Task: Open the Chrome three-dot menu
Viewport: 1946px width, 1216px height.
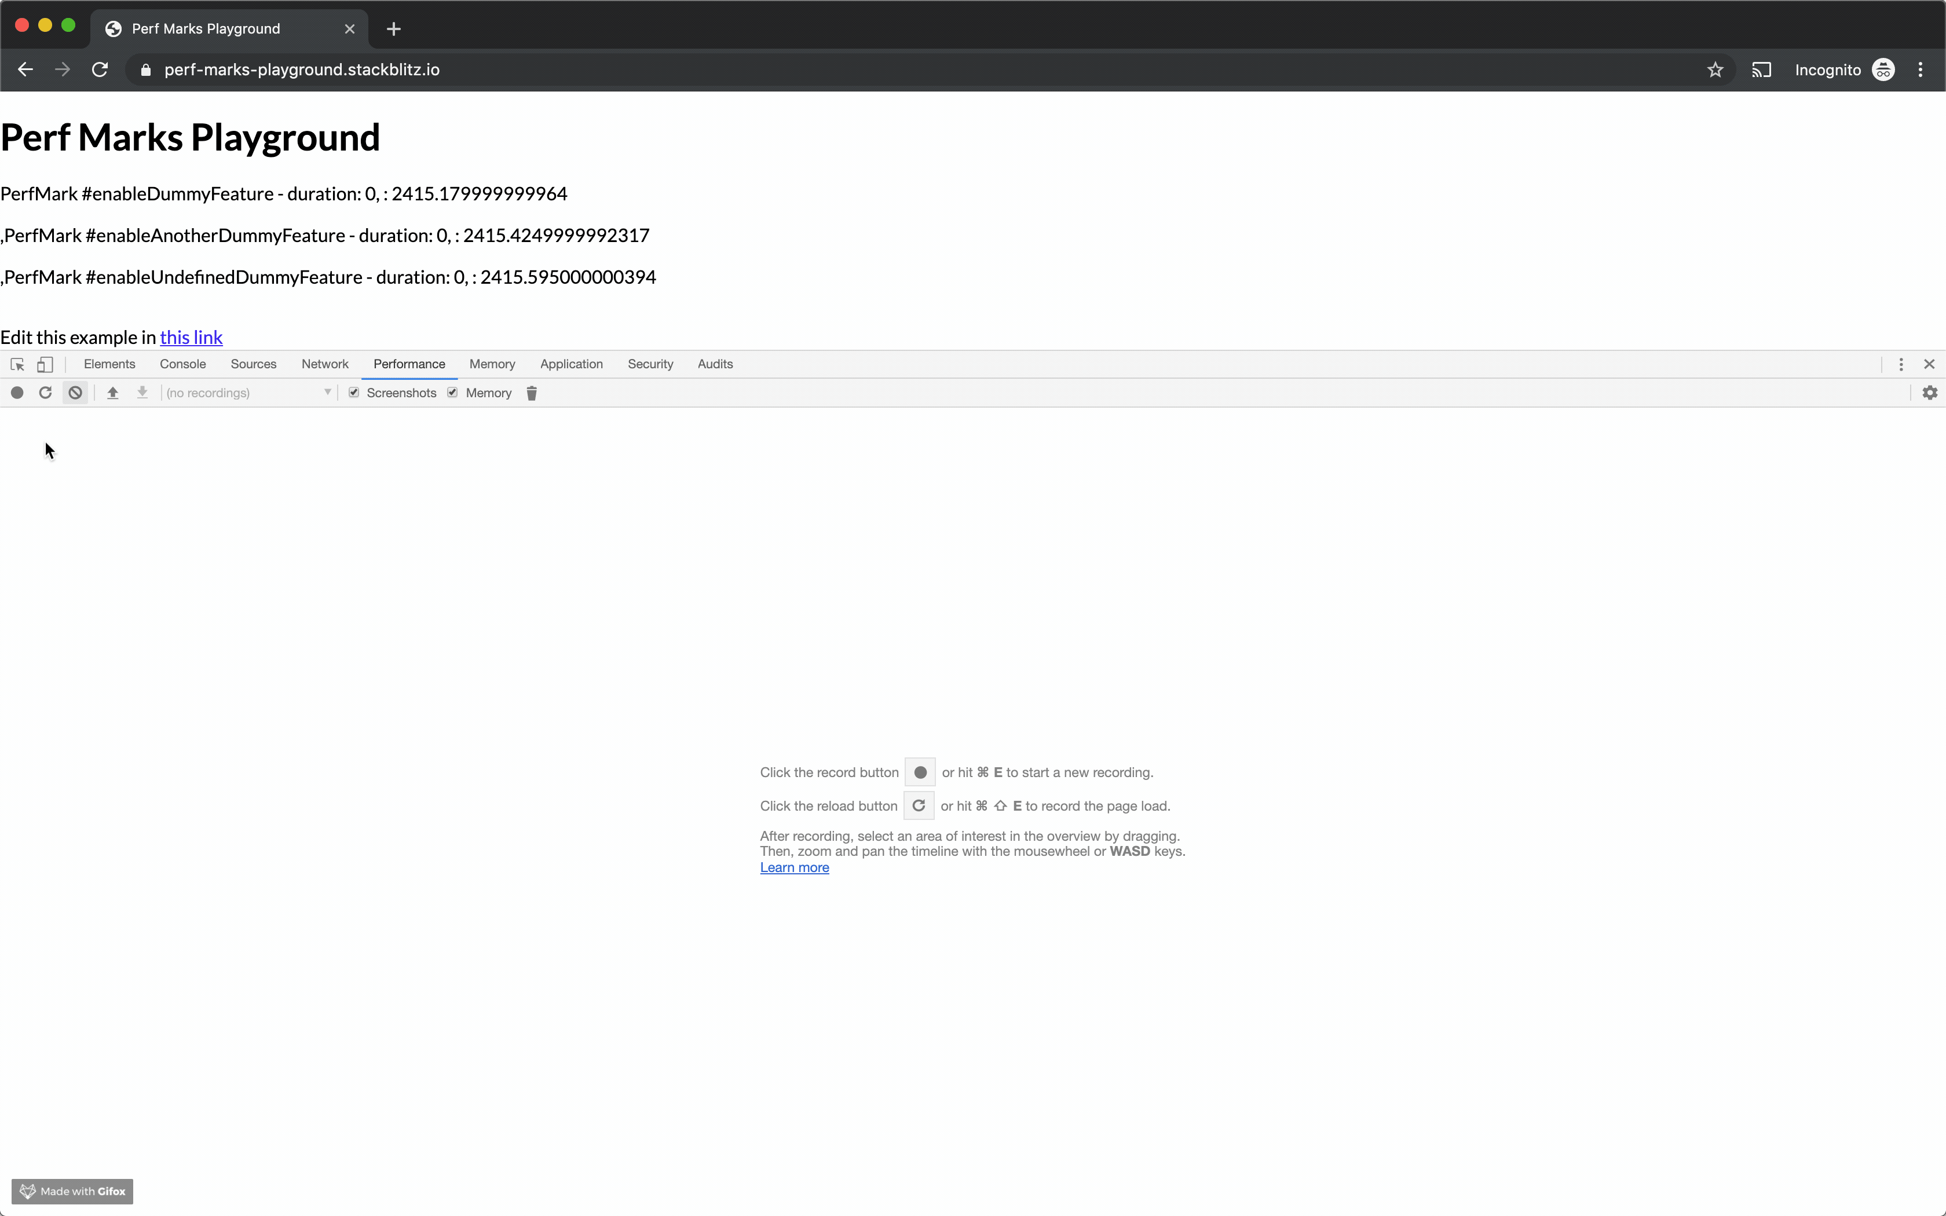Action: pyautogui.click(x=1921, y=70)
